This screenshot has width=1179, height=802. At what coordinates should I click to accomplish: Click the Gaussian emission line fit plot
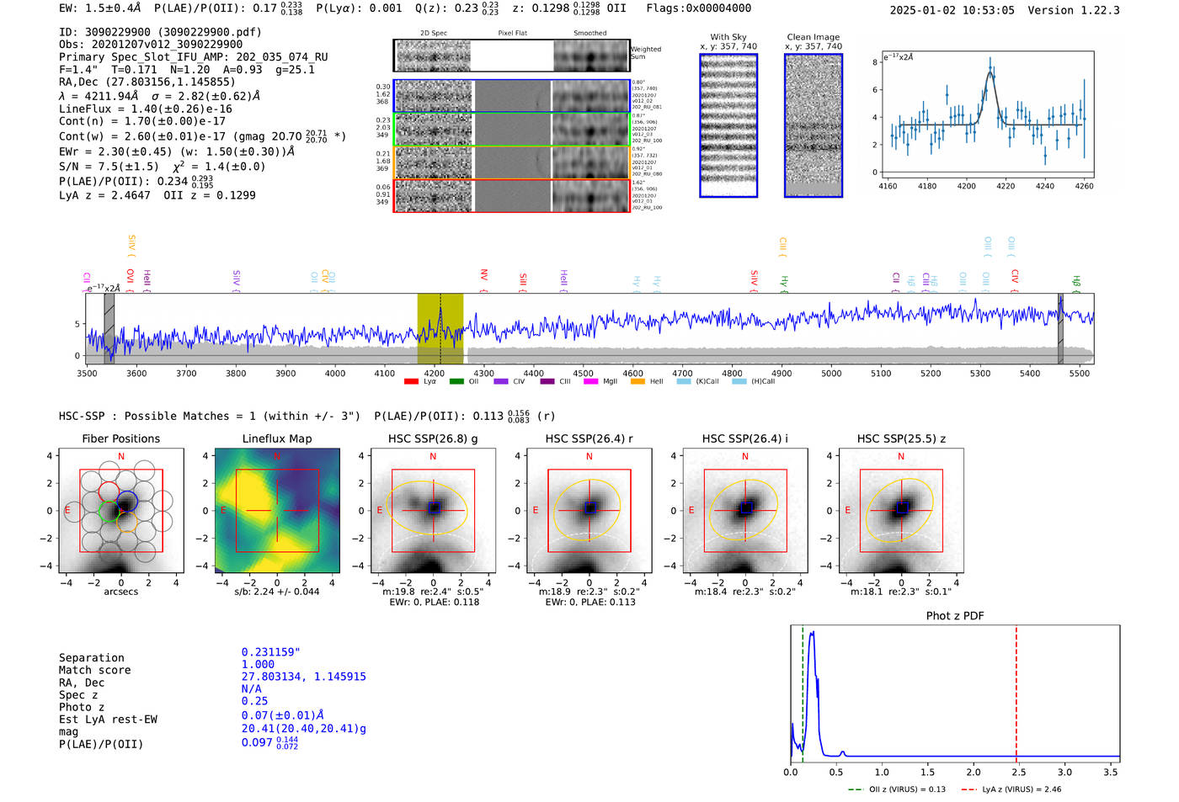tap(986, 114)
